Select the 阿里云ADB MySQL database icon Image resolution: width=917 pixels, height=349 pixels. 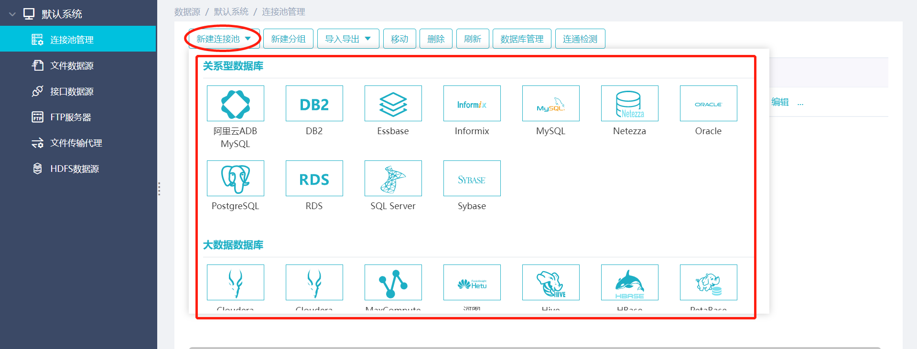click(x=236, y=104)
